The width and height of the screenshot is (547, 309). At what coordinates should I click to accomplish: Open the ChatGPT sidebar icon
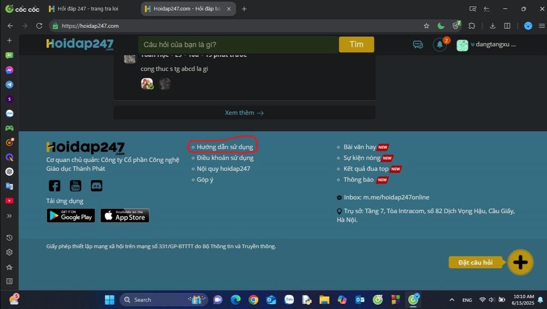[x=10, y=172]
